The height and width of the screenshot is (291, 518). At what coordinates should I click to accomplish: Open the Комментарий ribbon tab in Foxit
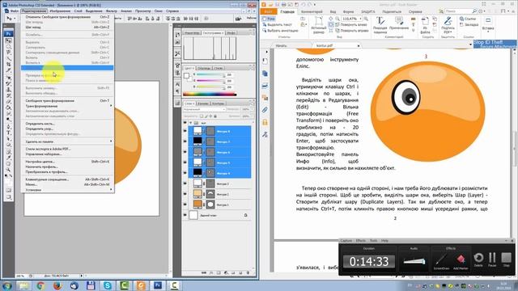coord(312,11)
